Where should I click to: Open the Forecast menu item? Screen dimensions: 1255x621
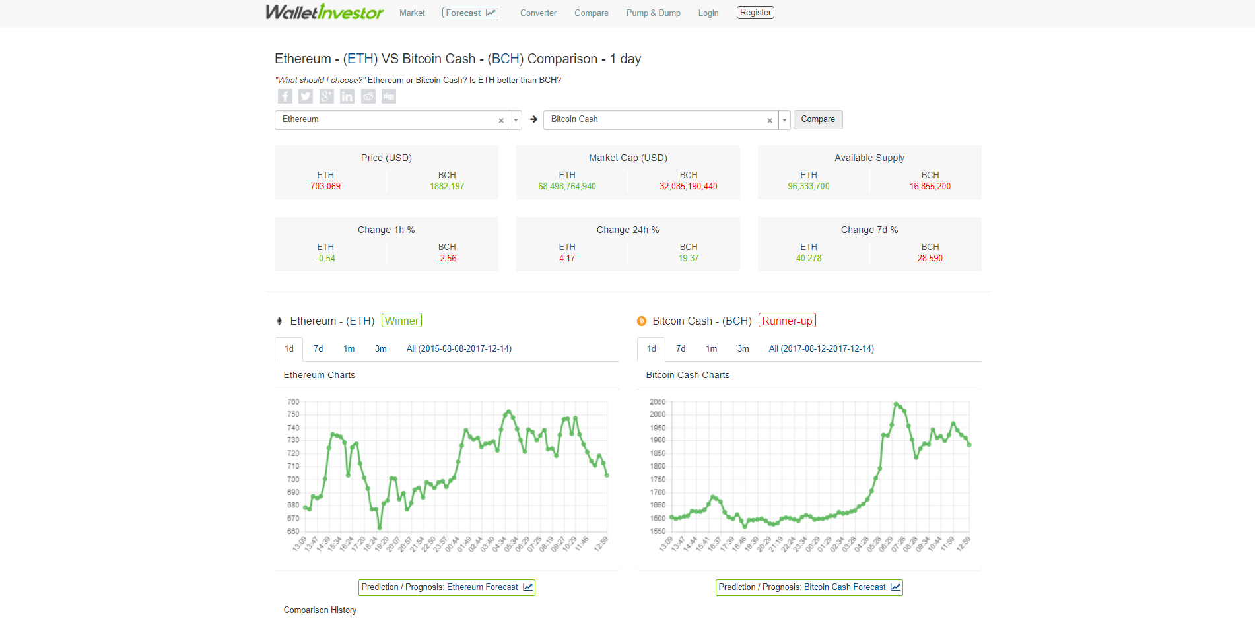point(470,13)
